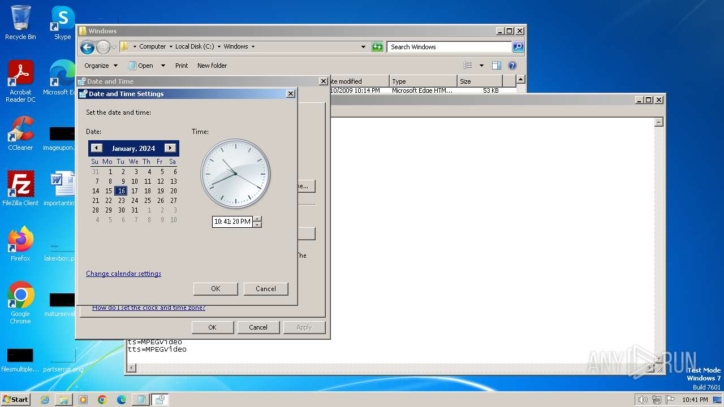Click Cancel in Date and Time window
Image resolution: width=724 pixels, height=407 pixels.
[x=258, y=327]
